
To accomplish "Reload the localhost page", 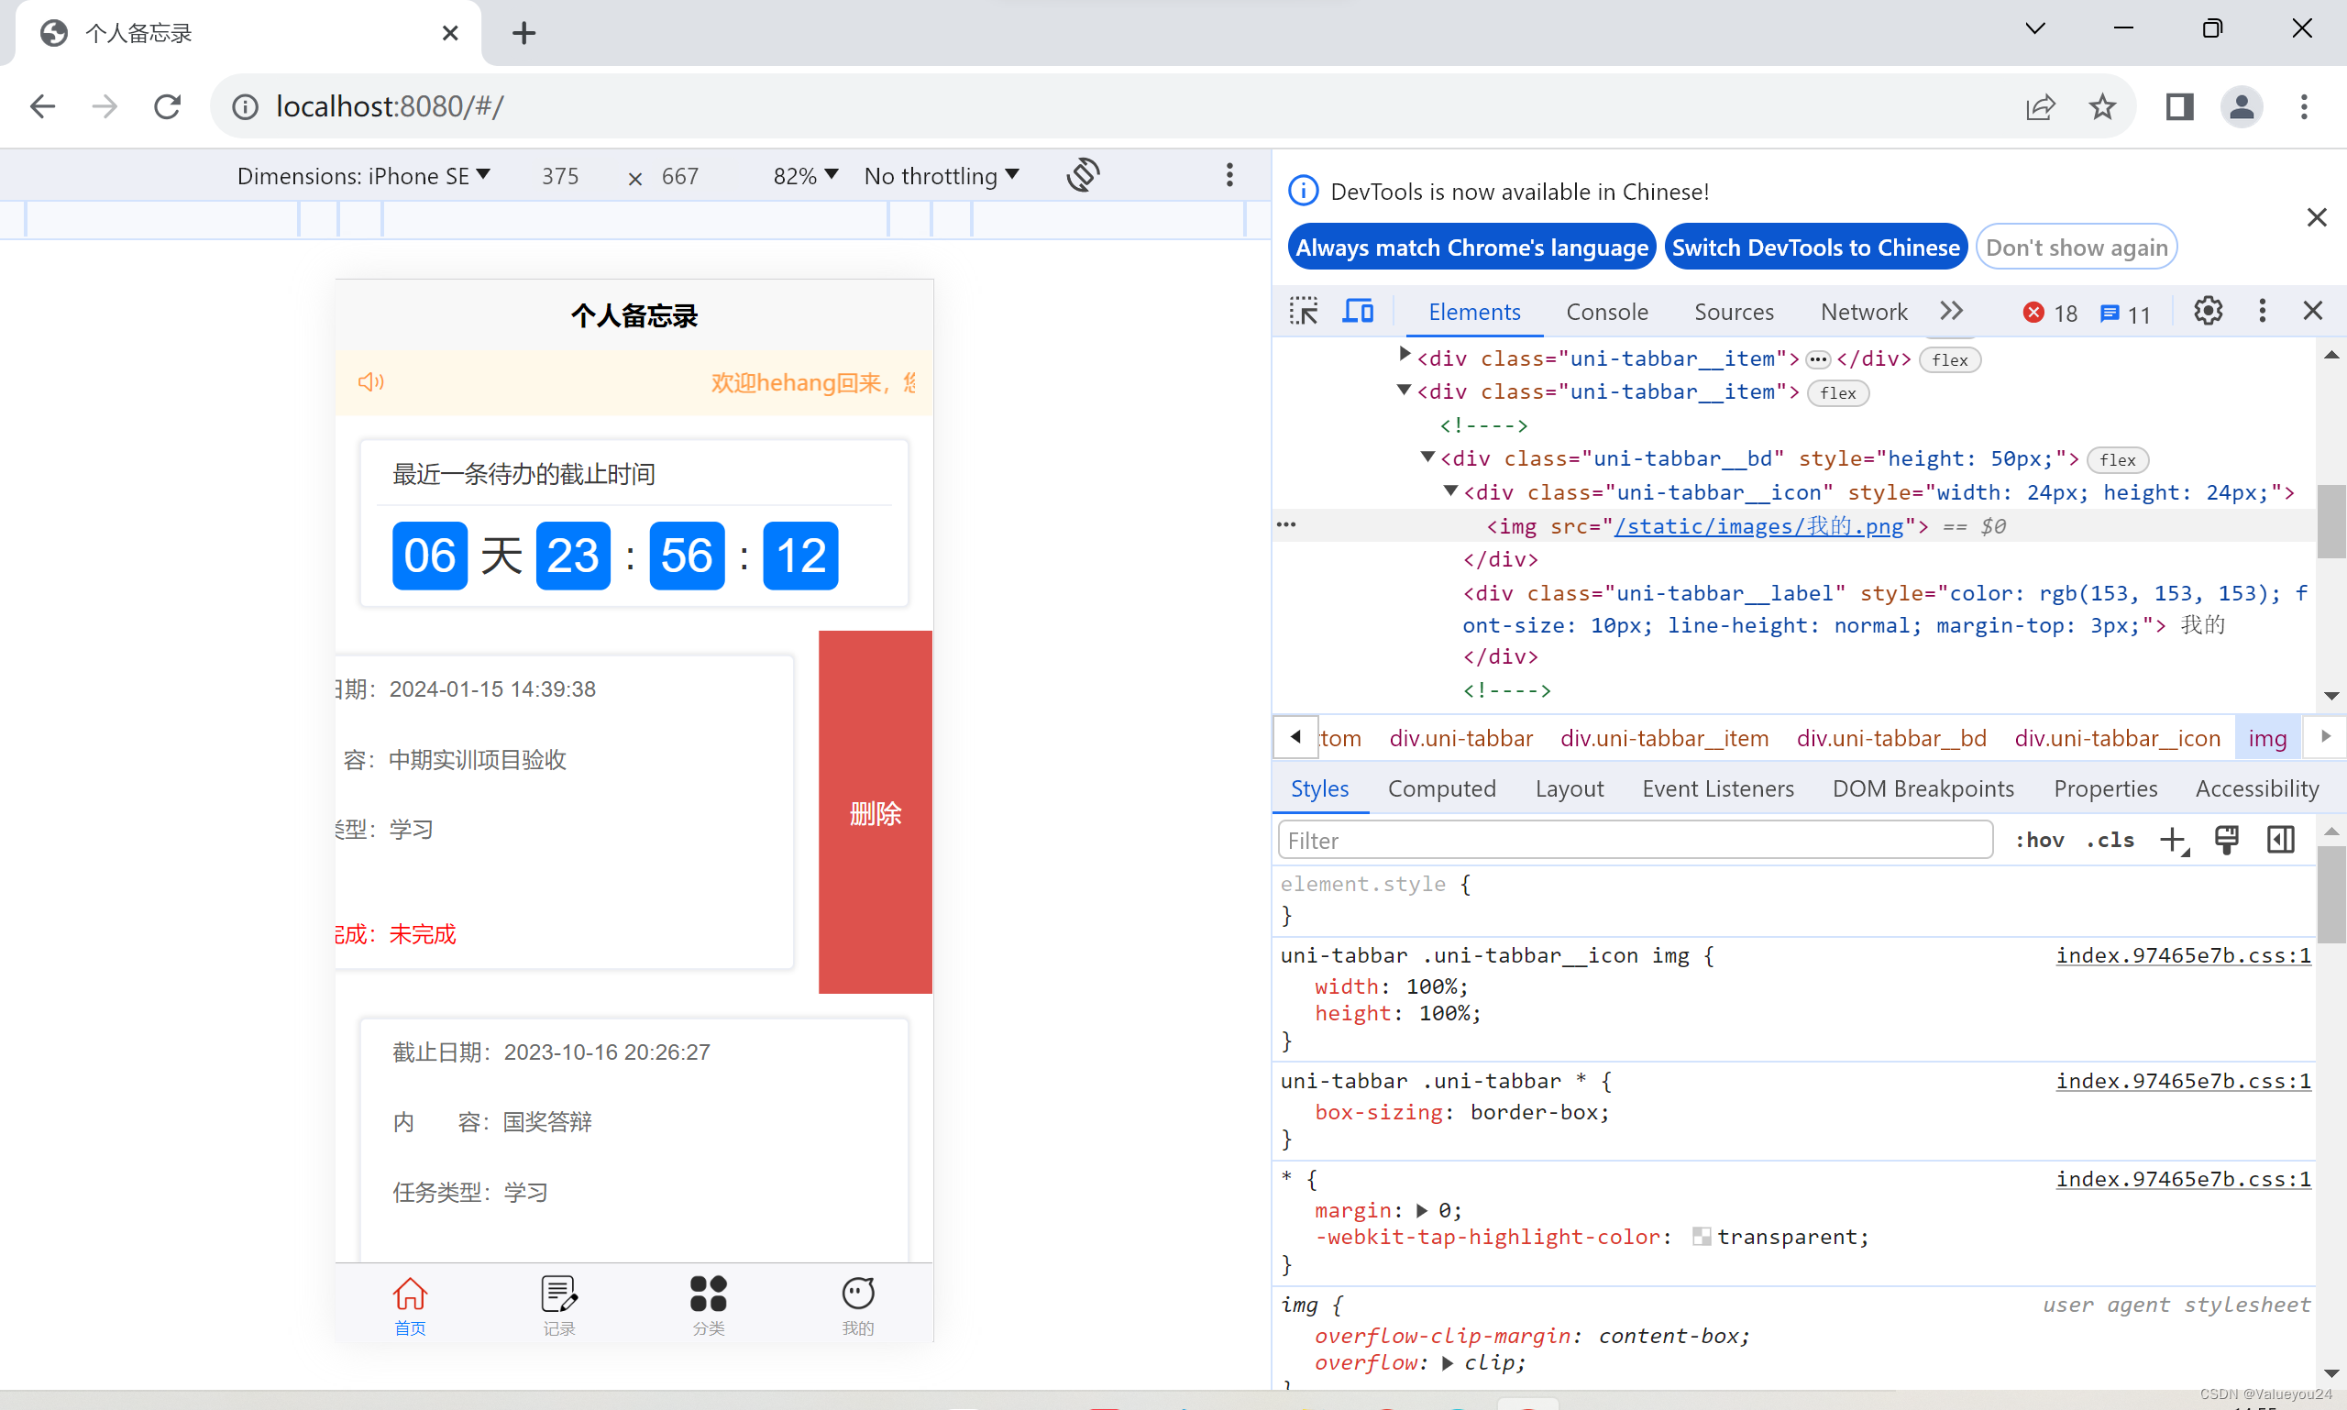I will tap(167, 106).
